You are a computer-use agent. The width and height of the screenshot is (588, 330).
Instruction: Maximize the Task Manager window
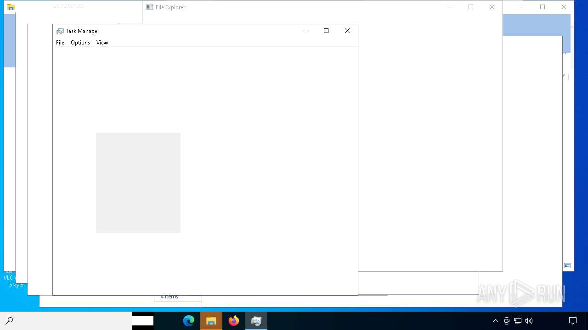326,31
